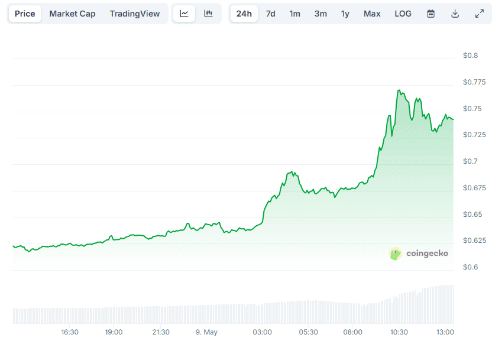Click the $0.775 axis label
Image resolution: width=492 pixels, height=341 pixels.
tap(474, 82)
